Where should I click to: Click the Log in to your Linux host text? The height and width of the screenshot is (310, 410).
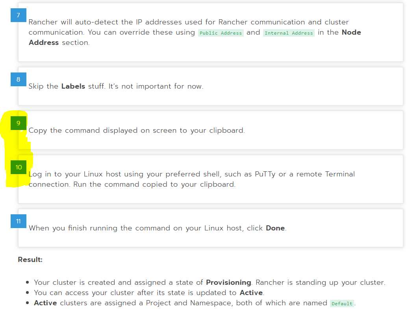(192, 179)
